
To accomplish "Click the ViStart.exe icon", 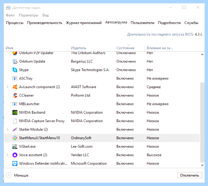I will click(15, 147).
